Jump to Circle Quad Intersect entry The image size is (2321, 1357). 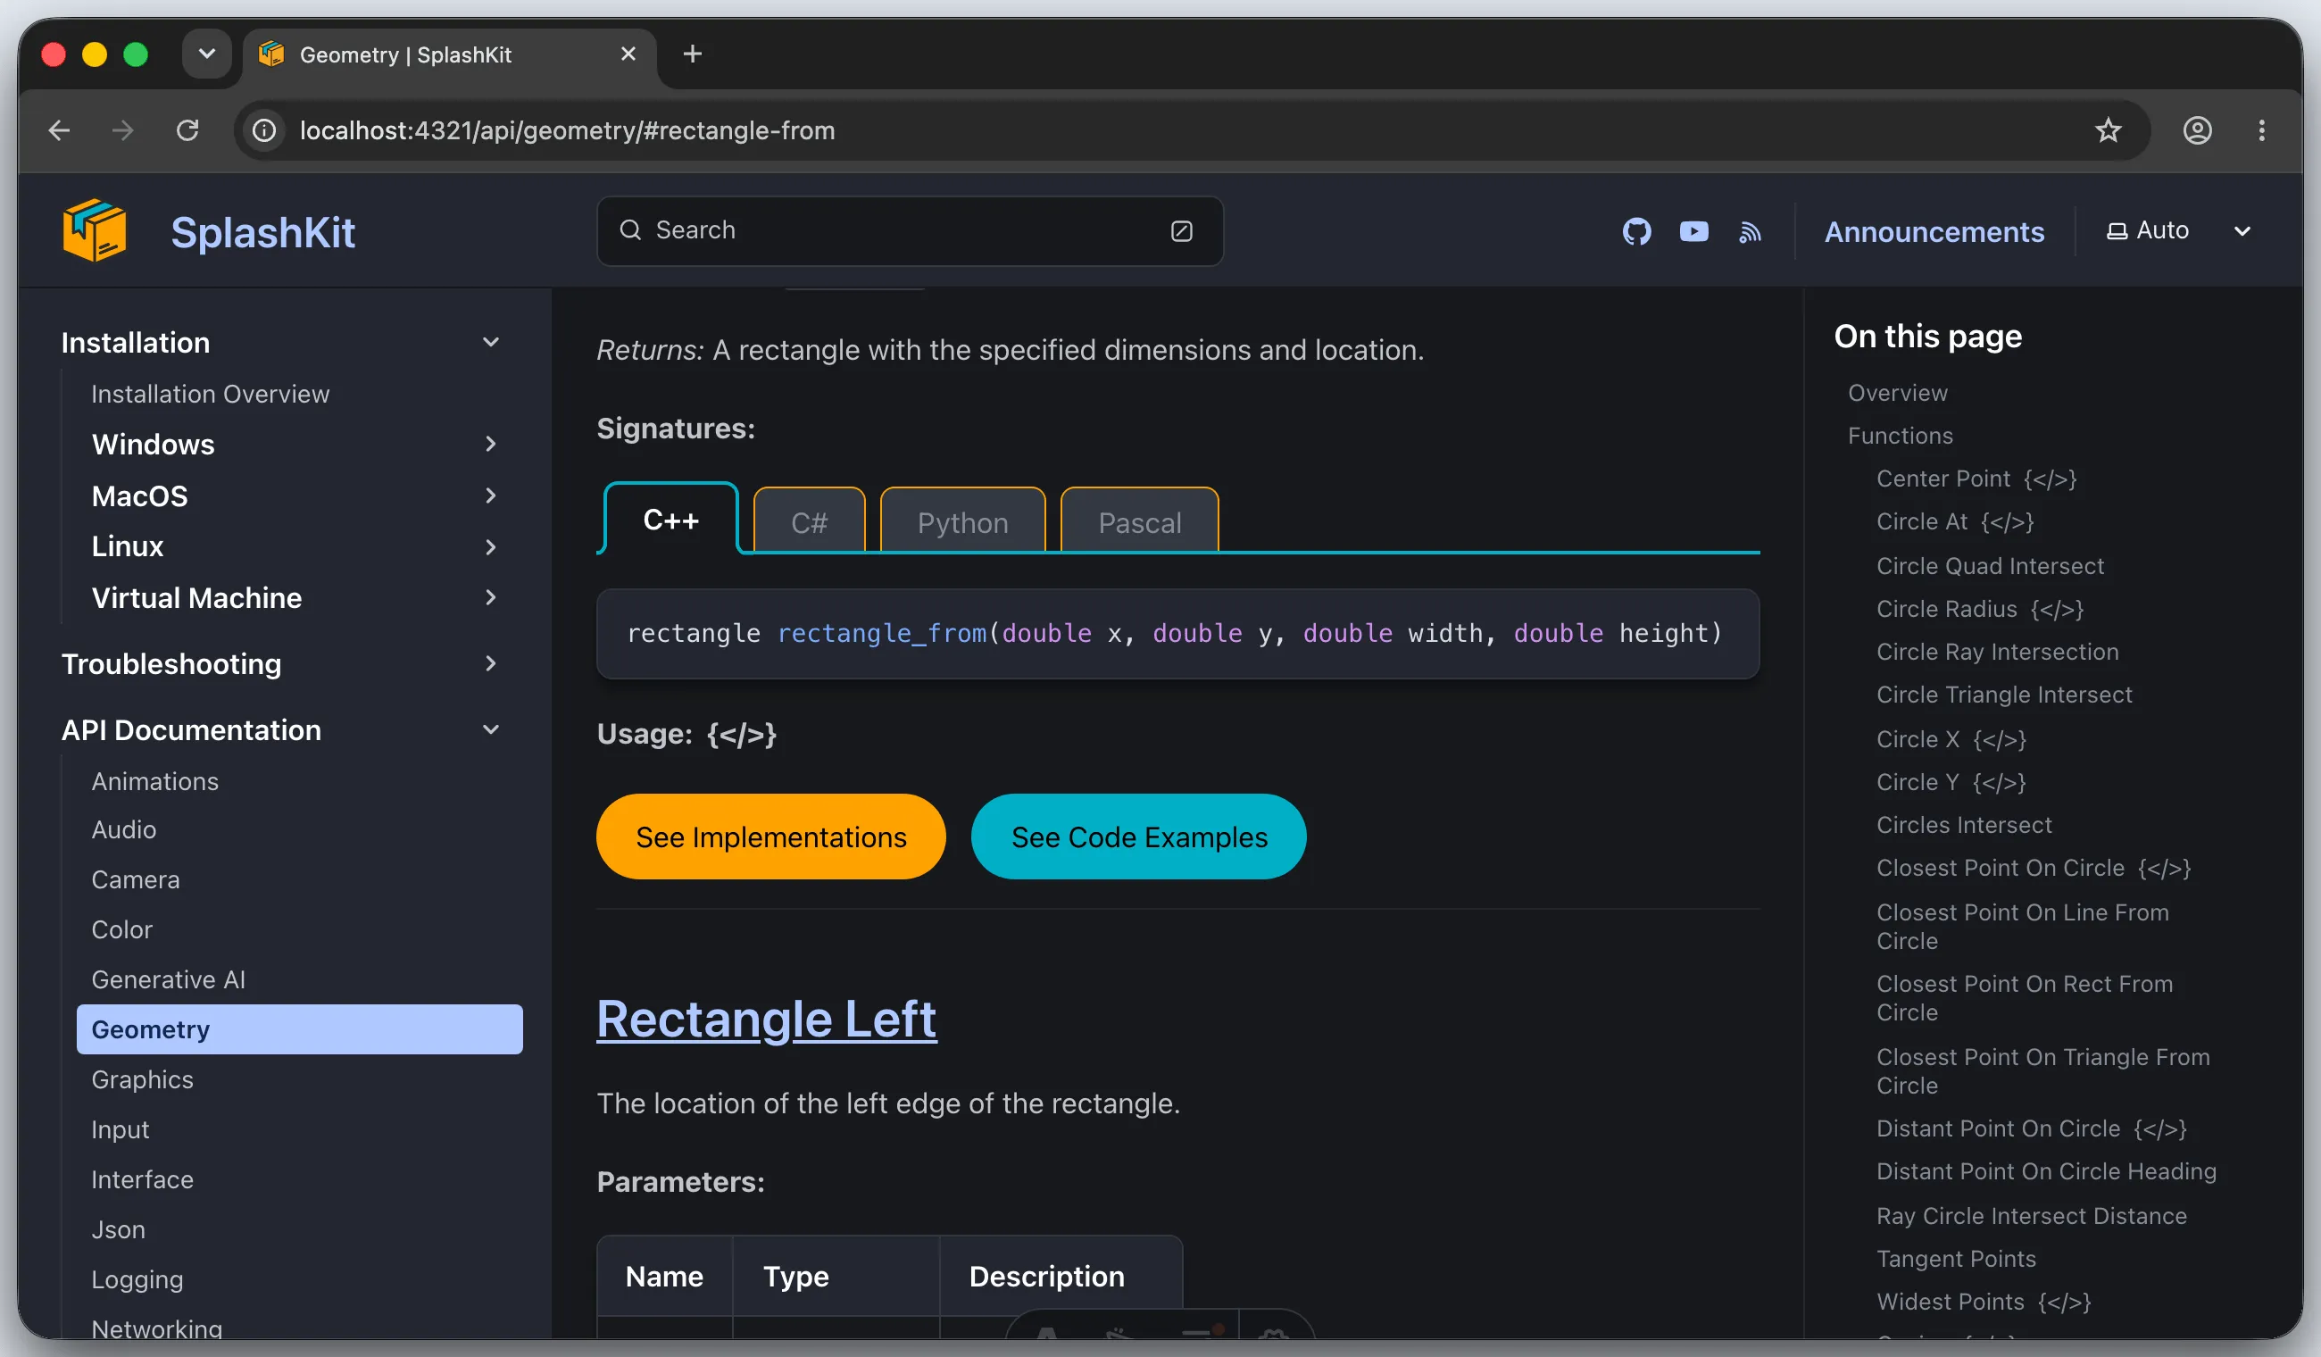(x=1990, y=566)
